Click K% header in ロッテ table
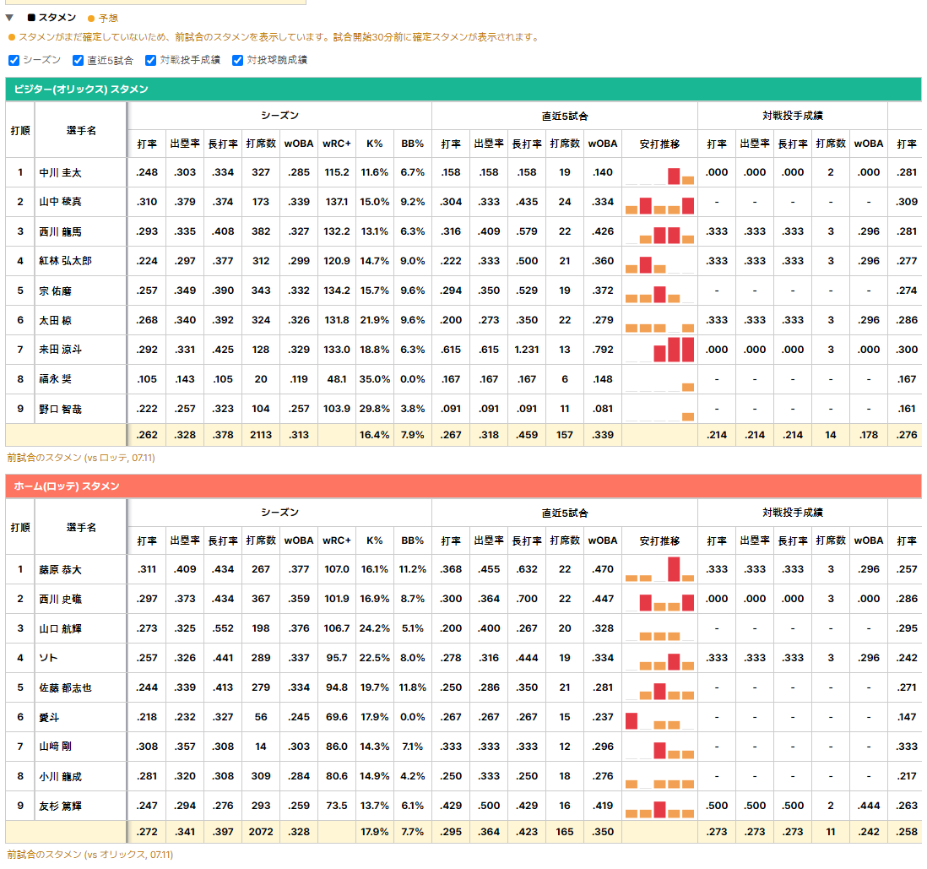The width and height of the screenshot is (927, 869). click(374, 540)
